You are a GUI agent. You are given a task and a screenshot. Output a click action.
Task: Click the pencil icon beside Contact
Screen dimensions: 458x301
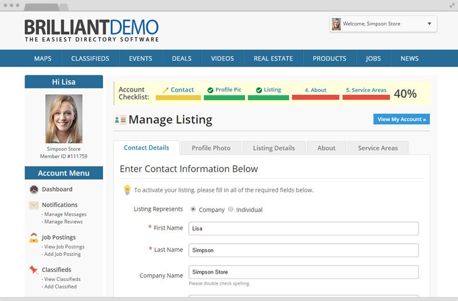coord(165,90)
